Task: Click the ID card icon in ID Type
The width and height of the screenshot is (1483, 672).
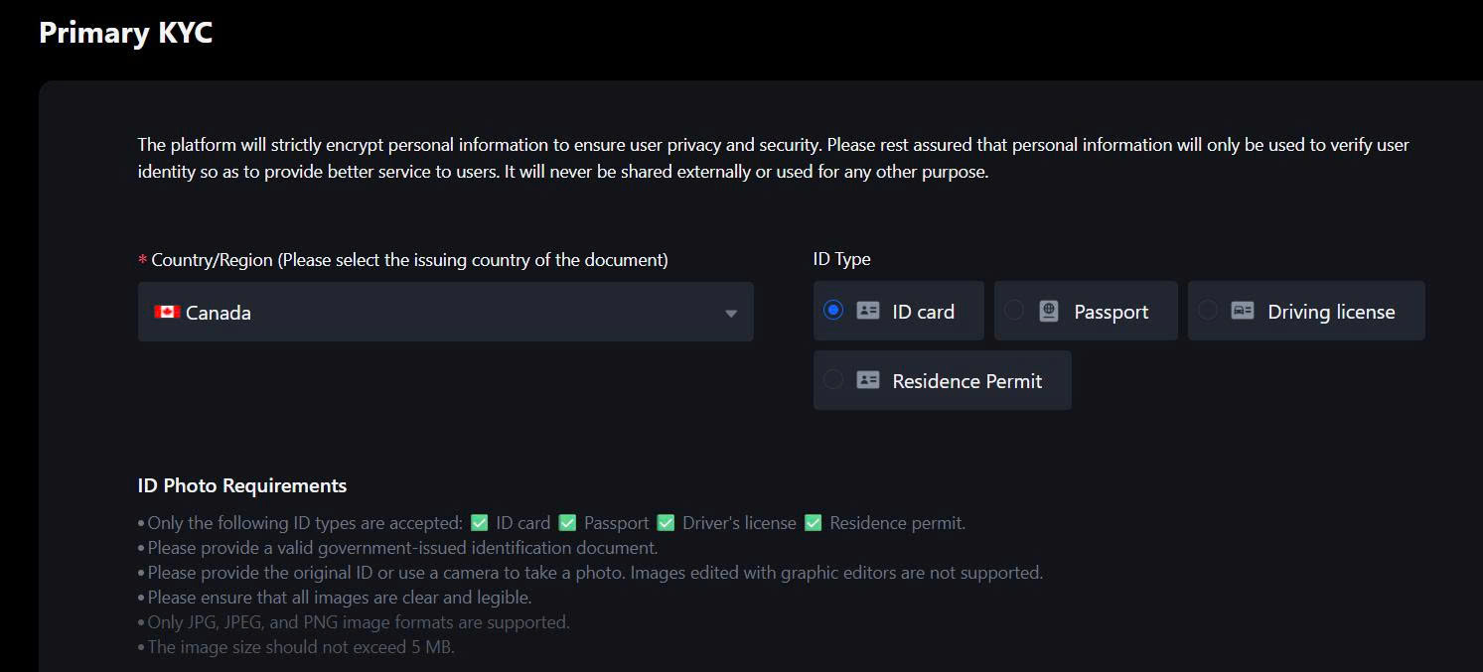Action: tap(868, 311)
